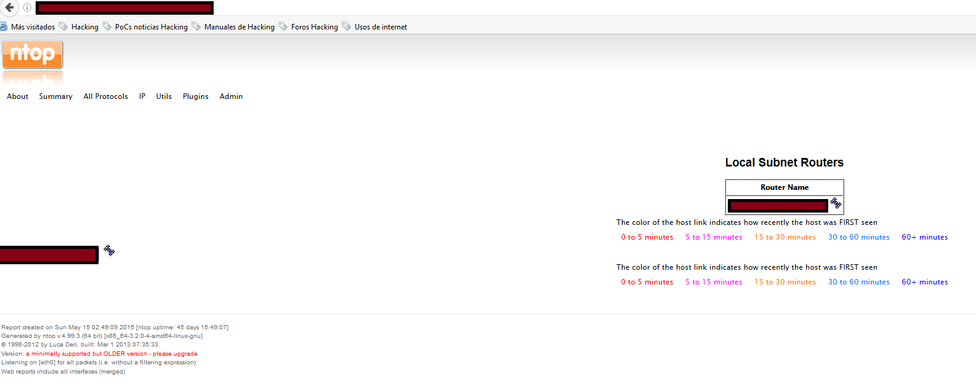Open the Summary menu
Screen dimensions: 976x384
[55, 96]
